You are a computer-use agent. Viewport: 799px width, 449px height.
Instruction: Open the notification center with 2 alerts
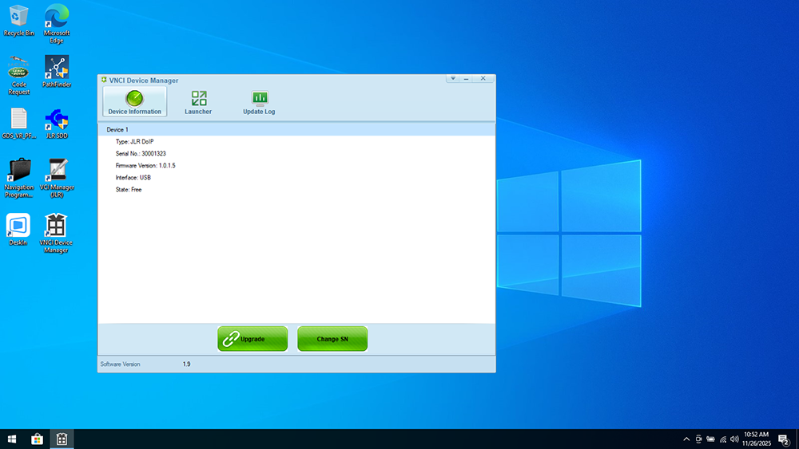click(x=784, y=439)
